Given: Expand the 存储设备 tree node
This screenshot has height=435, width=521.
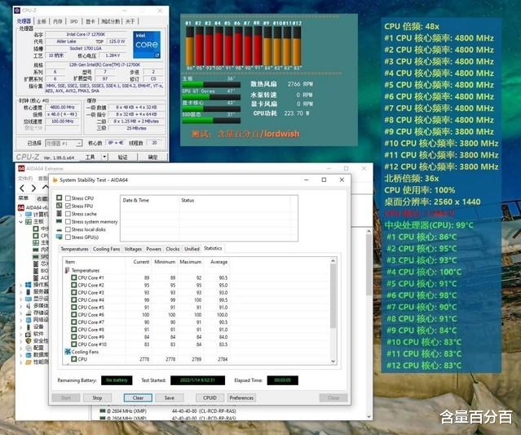Looking at the screenshot, I should 21,313.
